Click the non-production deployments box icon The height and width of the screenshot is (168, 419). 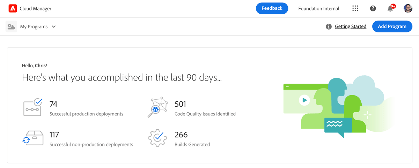pos(33,138)
